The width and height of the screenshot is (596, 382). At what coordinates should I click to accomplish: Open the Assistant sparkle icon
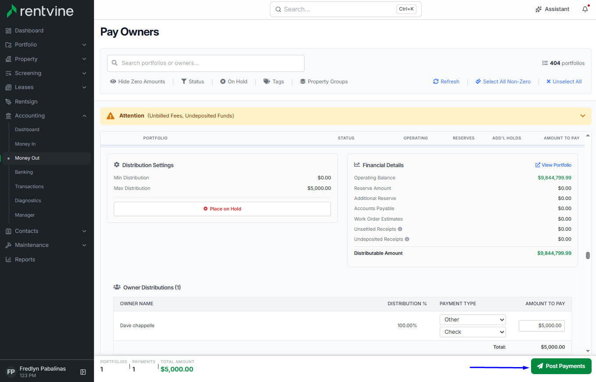(539, 9)
